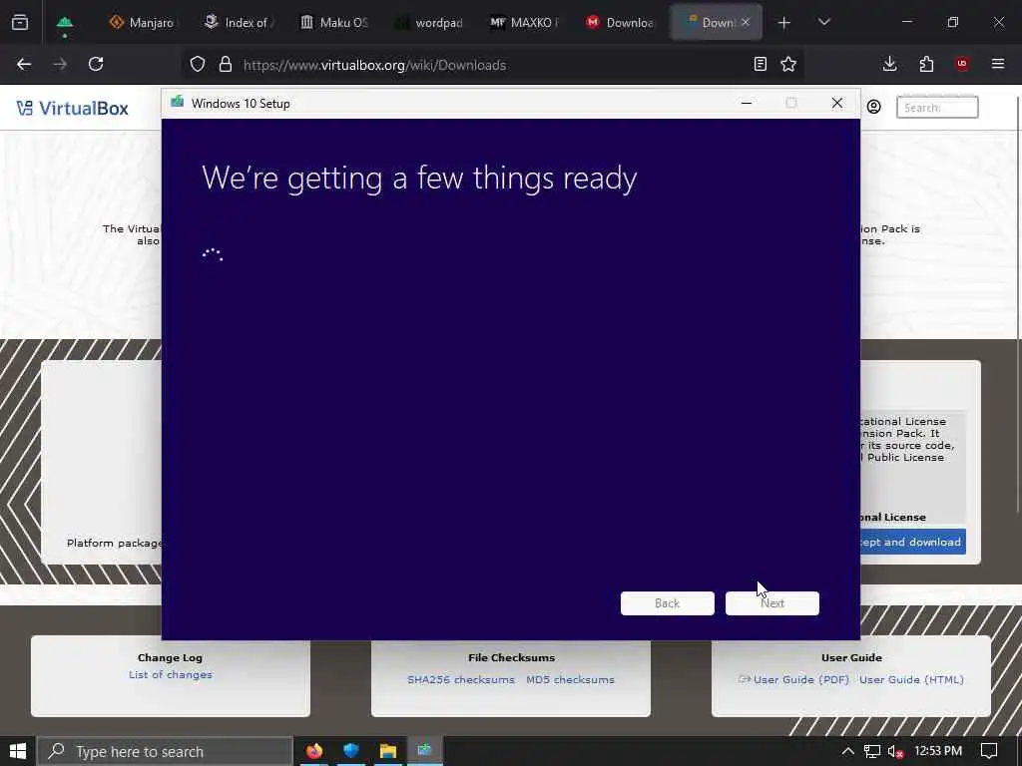The height and width of the screenshot is (766, 1022).
Task: Open the Windows Start menu
Action: tap(18, 751)
